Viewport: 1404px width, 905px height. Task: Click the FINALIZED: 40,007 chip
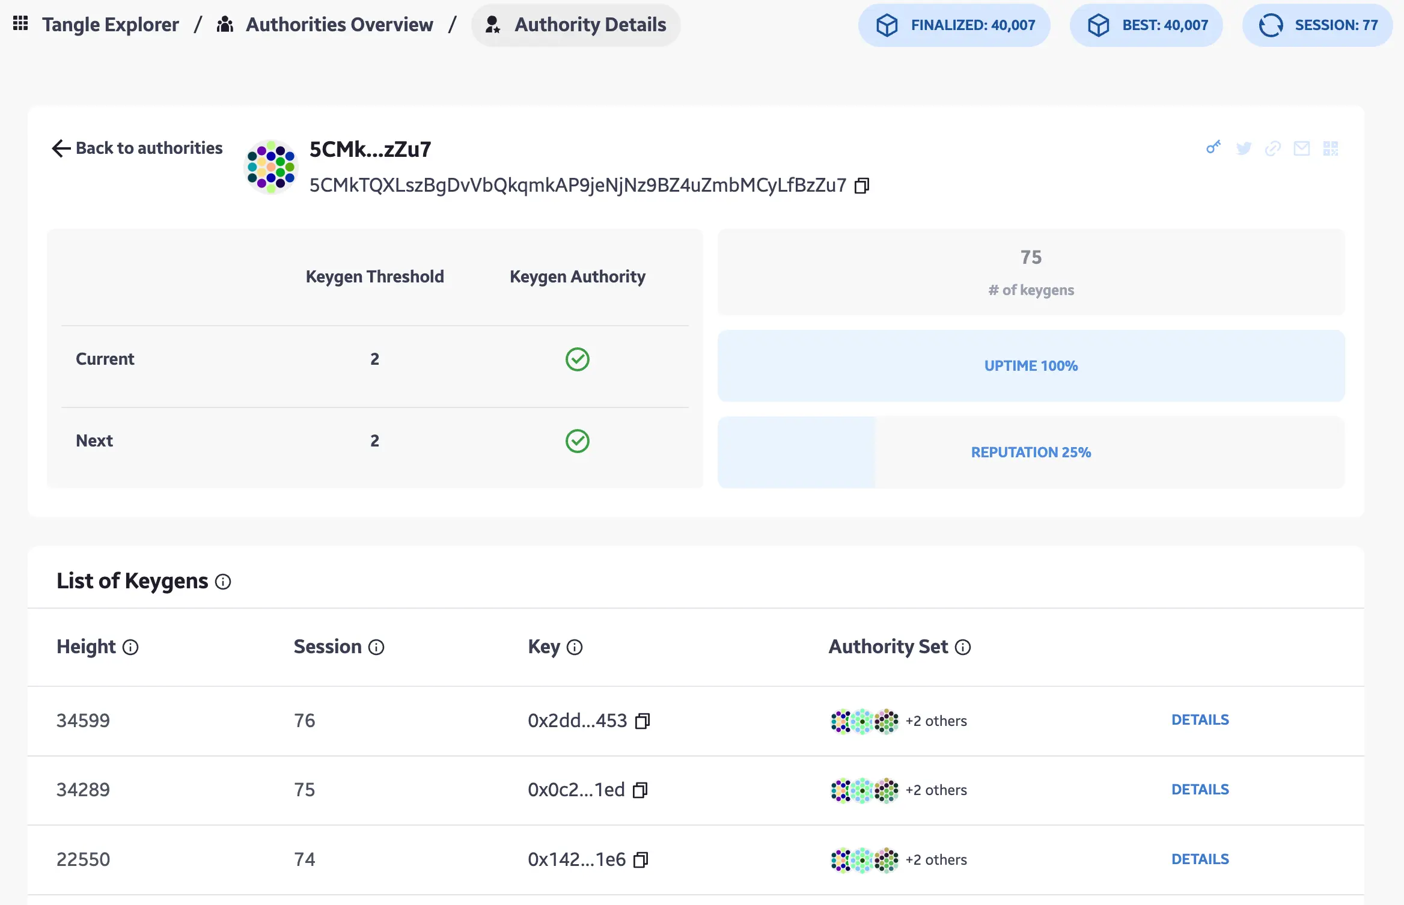tap(954, 25)
